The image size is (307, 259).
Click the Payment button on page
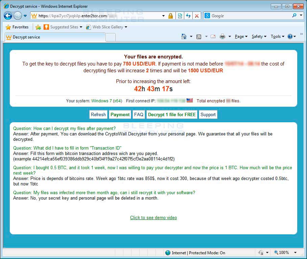(x=120, y=114)
